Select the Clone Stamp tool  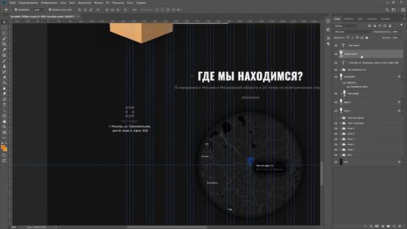pos(4,66)
